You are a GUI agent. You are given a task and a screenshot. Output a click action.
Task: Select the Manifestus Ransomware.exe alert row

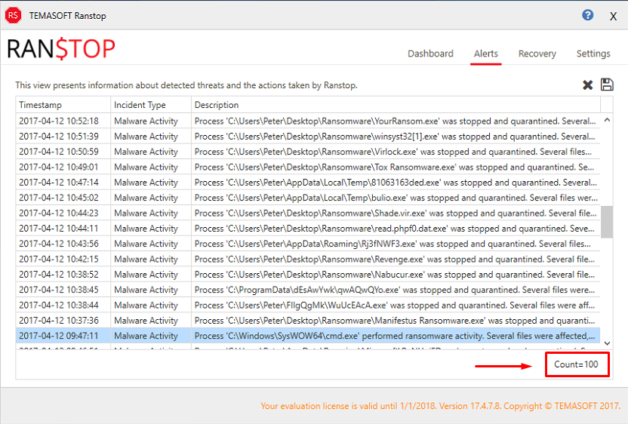click(x=308, y=321)
